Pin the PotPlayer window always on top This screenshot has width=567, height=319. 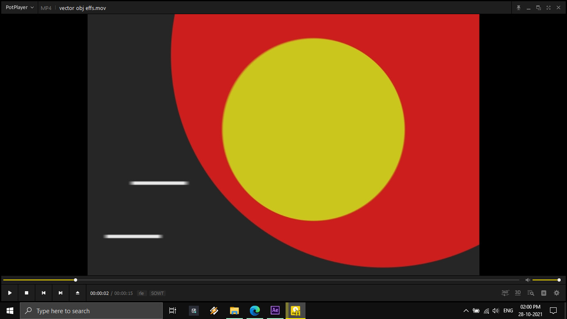tap(518, 7)
